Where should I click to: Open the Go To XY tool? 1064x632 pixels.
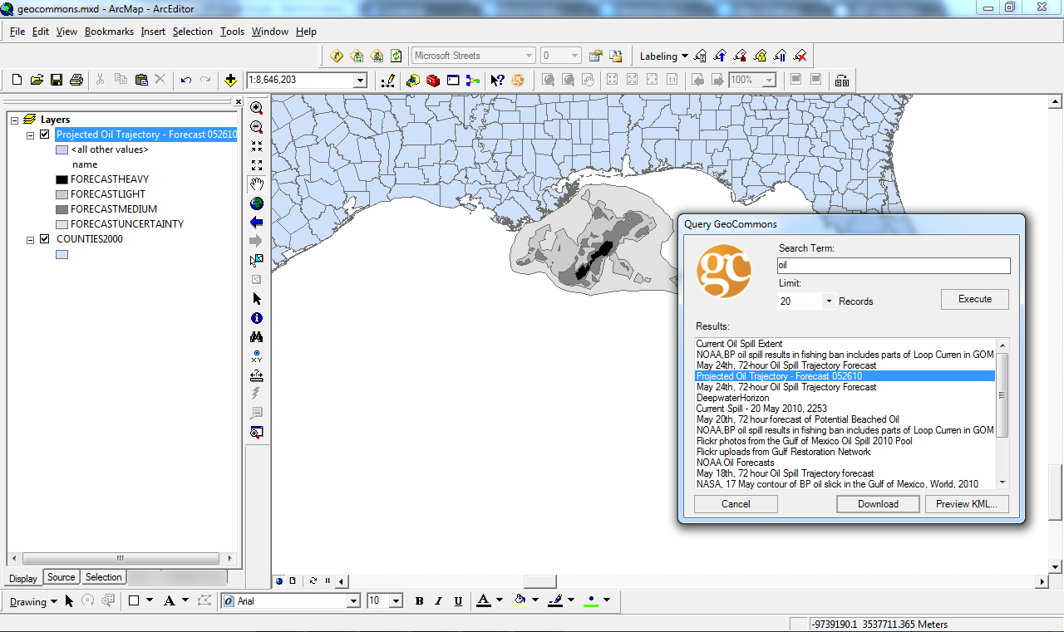click(257, 356)
